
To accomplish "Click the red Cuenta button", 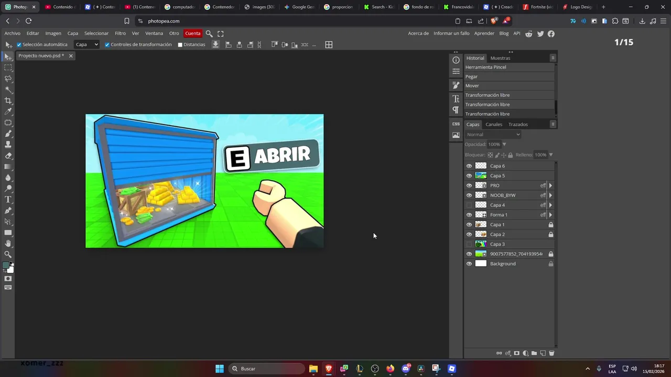I will [x=192, y=34].
